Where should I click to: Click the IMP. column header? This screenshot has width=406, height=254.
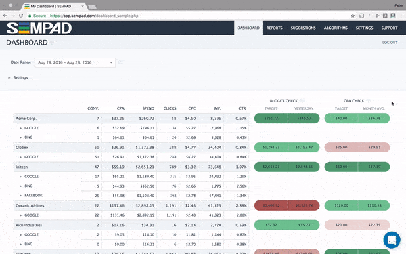217,108
